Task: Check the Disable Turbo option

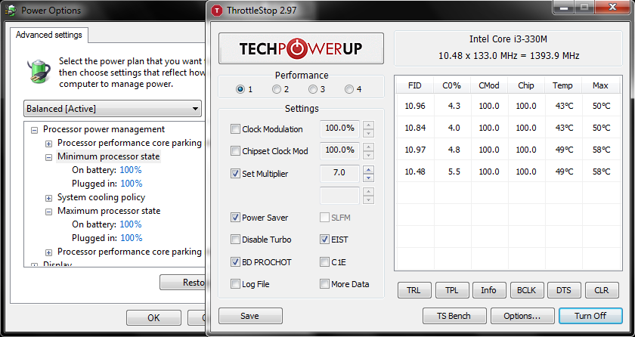Action: (235, 239)
